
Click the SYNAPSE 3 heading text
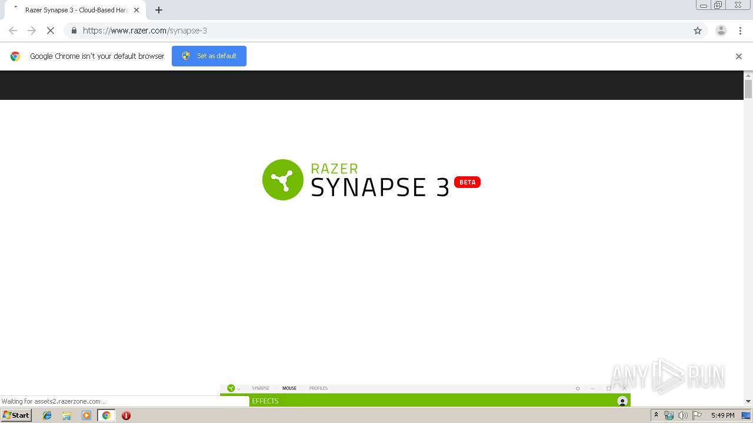point(380,187)
